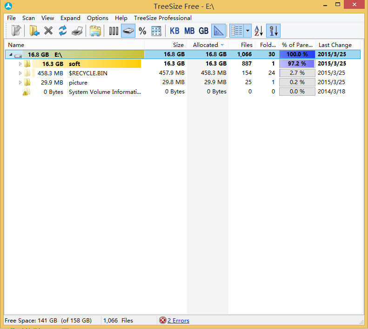Toggle details view list icon
The height and width of the screenshot is (329, 368).
tap(236, 31)
